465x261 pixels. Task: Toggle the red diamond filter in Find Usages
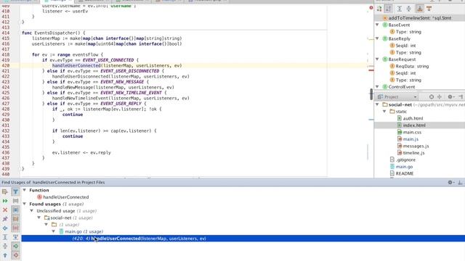point(15,255)
